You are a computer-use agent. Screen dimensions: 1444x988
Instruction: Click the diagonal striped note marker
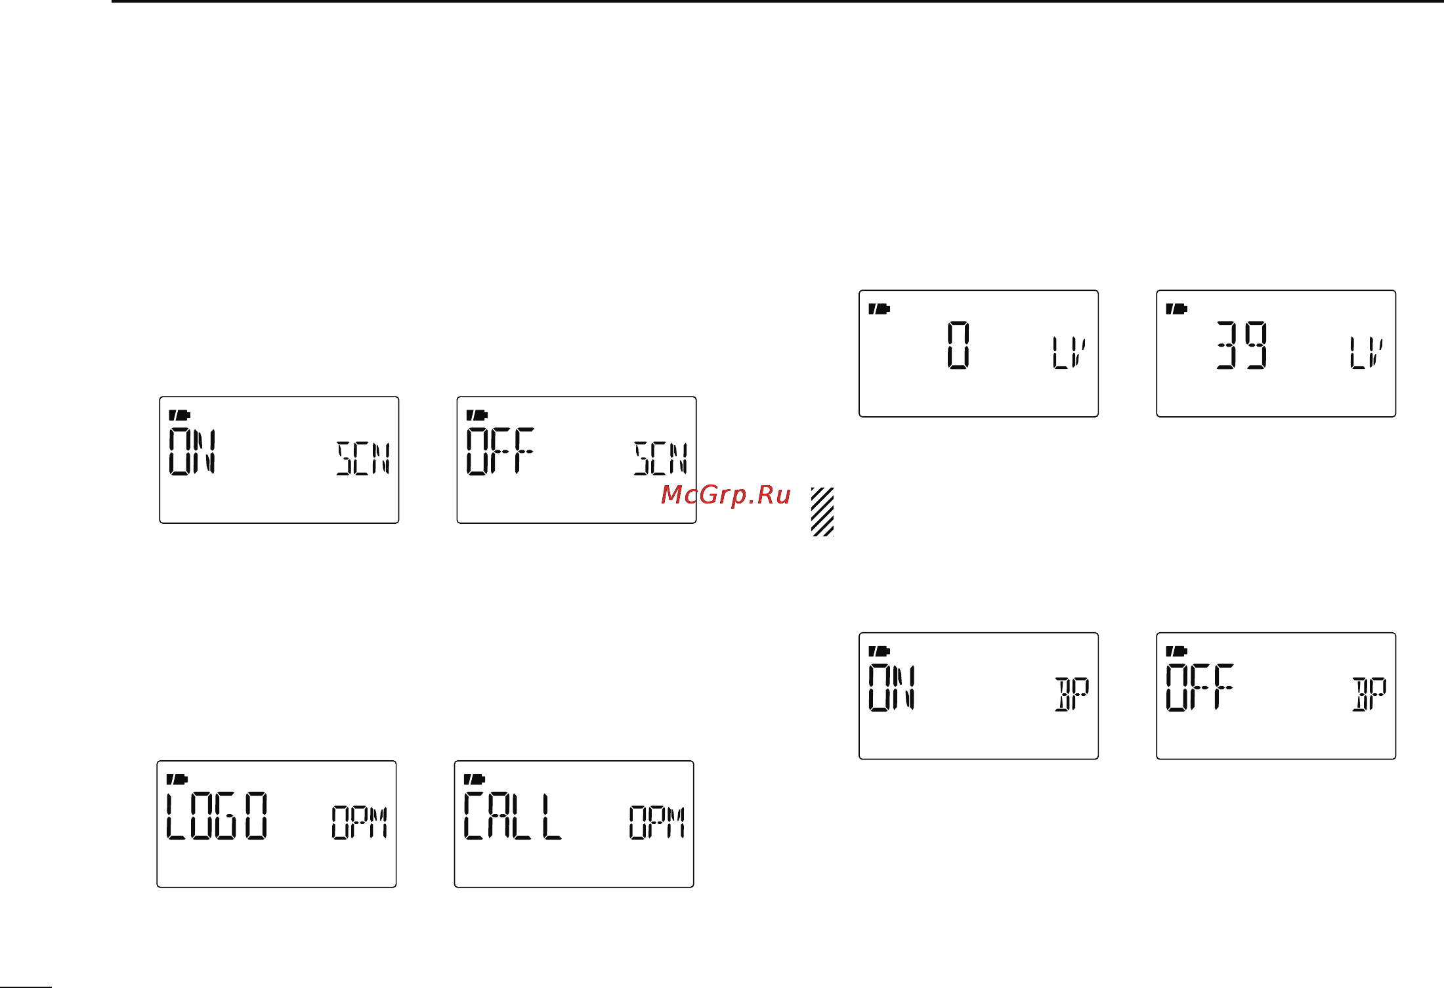click(822, 511)
